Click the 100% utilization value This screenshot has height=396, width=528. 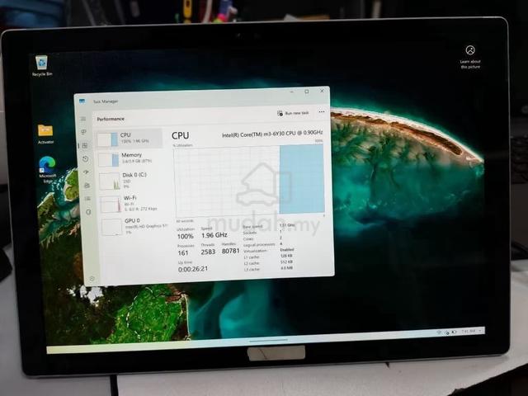[x=185, y=236]
